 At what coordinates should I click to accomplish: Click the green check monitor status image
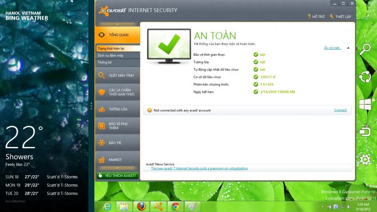[169, 46]
